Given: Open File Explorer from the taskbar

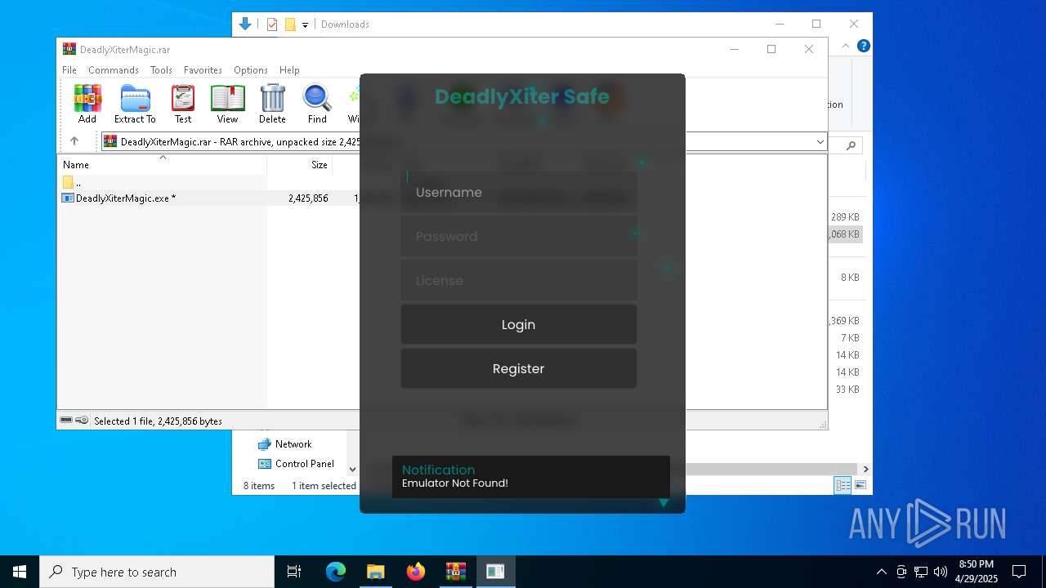Looking at the screenshot, I should (x=375, y=572).
